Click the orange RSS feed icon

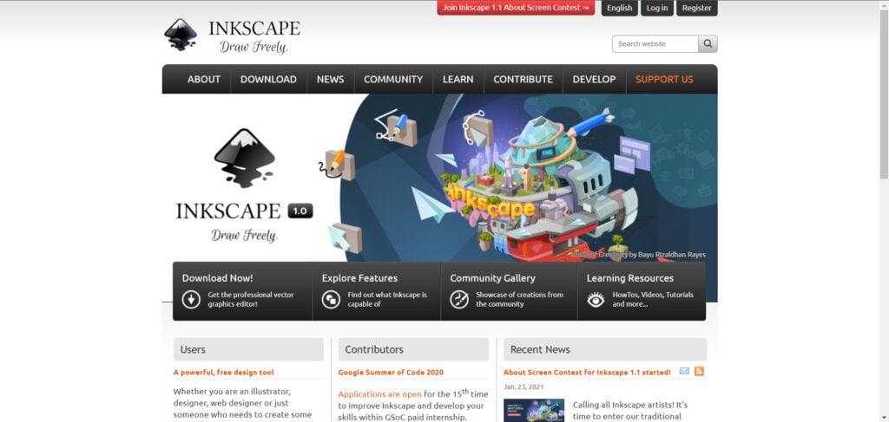click(x=699, y=371)
